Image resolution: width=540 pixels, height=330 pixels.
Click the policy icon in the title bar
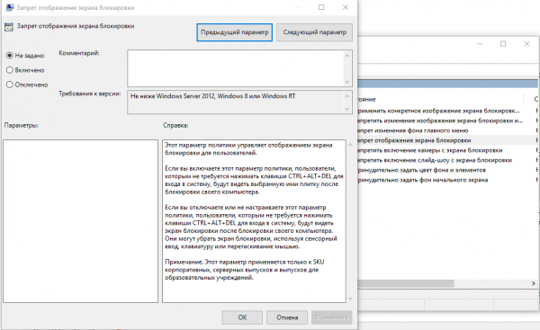(10, 7)
